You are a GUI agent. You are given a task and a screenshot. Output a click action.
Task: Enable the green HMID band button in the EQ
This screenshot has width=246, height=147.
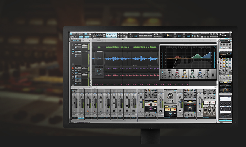click(192, 70)
